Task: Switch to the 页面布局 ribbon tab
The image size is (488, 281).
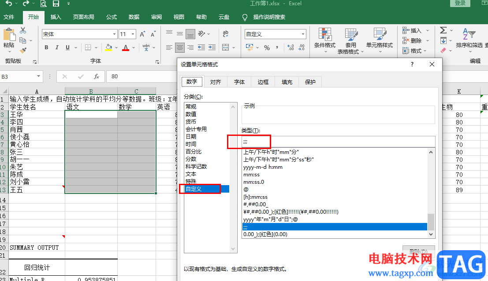Action: (83, 17)
